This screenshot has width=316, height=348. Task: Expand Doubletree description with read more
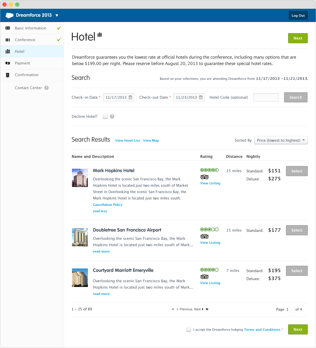tap(101, 251)
